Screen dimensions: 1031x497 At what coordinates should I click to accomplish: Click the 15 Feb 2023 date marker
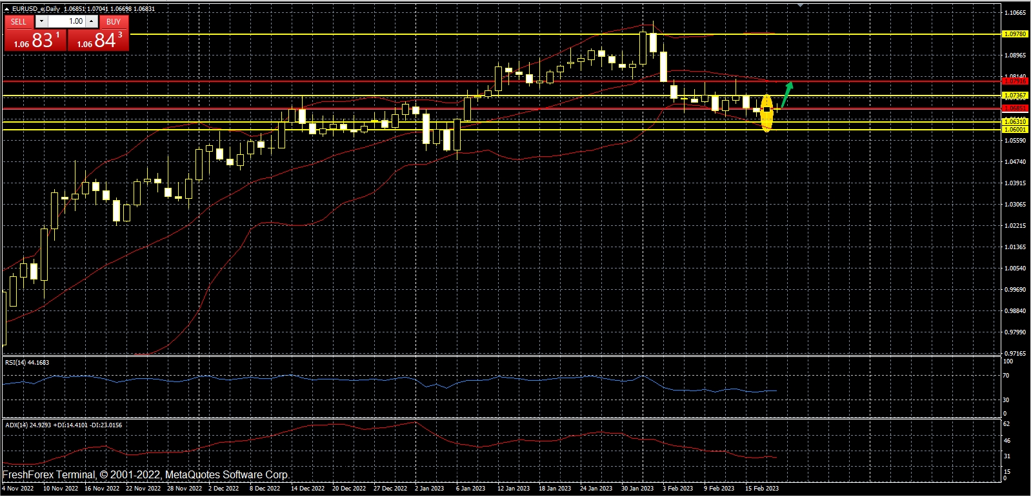(761, 488)
